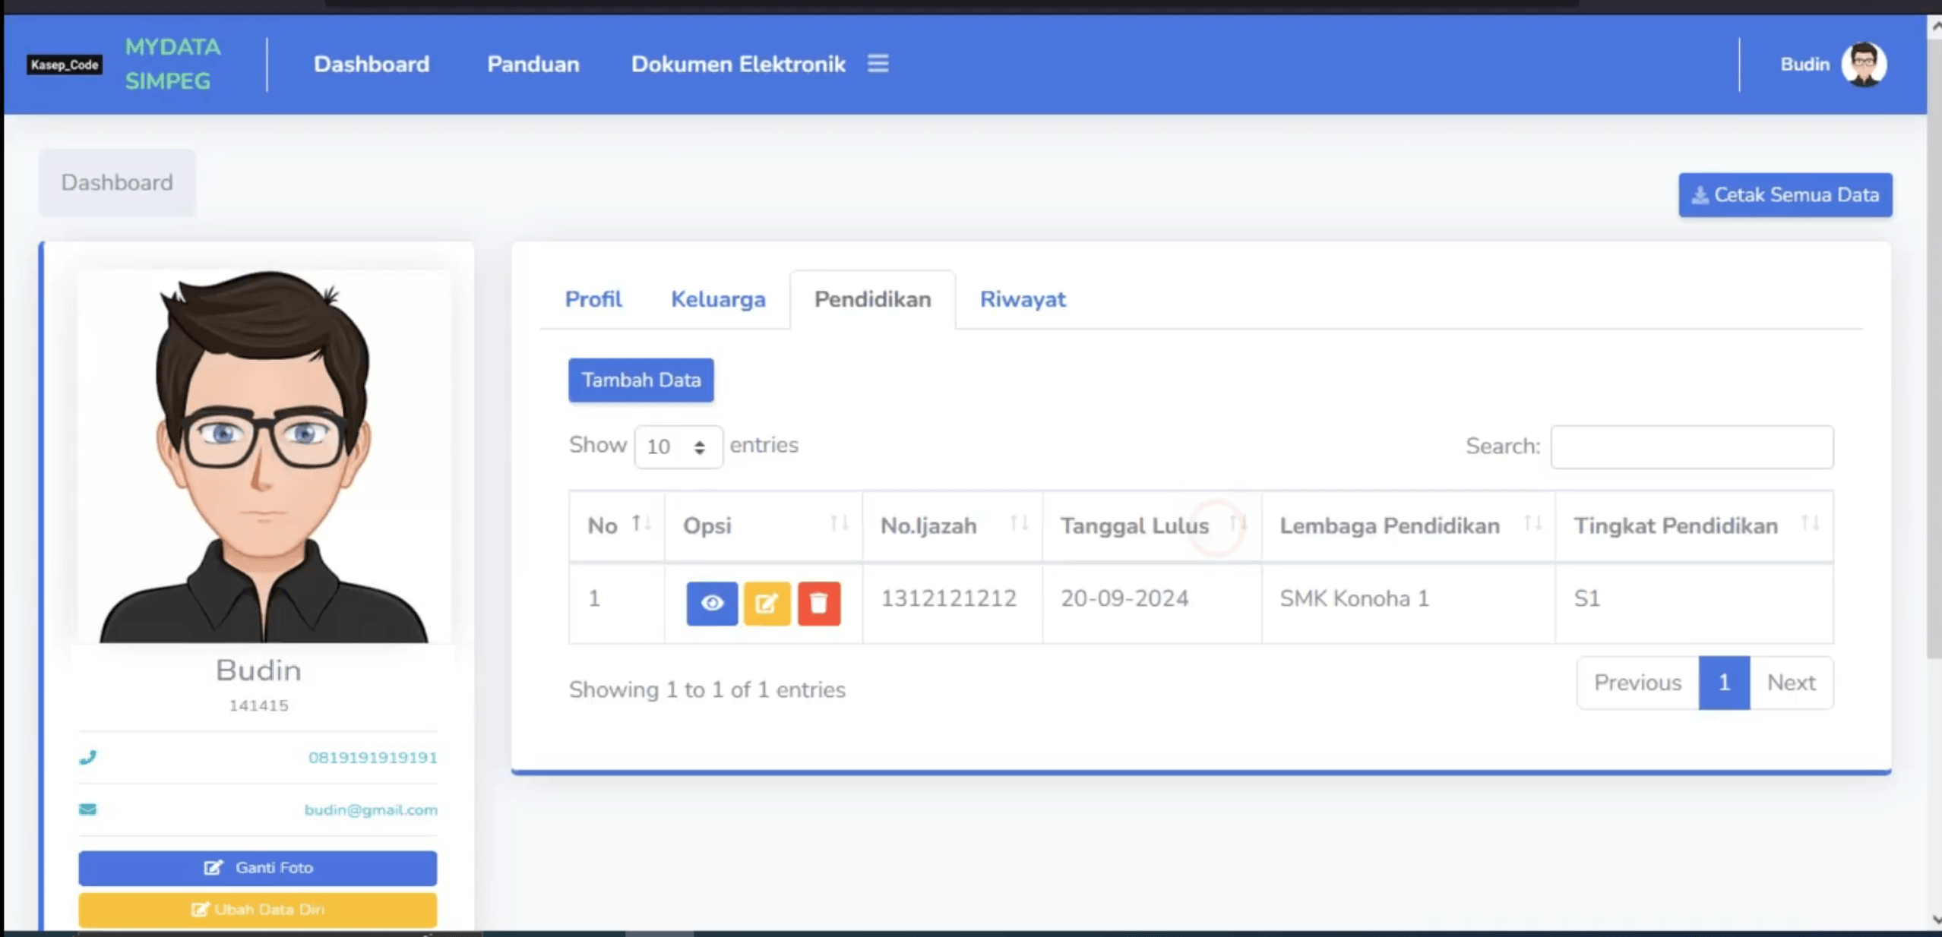Click the MYDATA SIMPEG brand text
This screenshot has width=1942, height=937.
pos(172,65)
